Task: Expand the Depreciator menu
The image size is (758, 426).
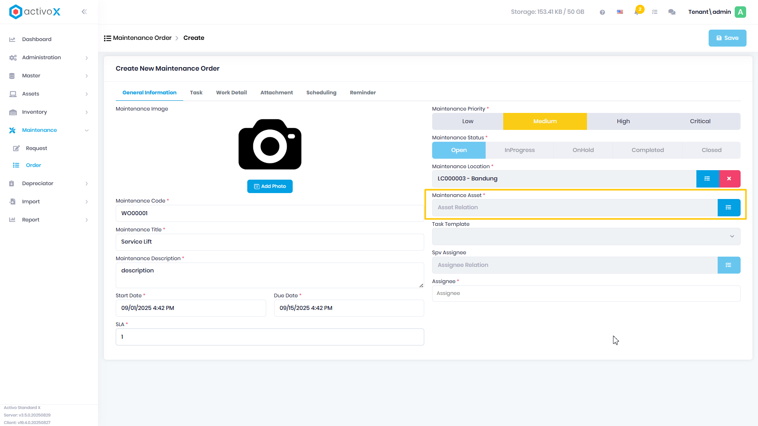Action: 87,184
